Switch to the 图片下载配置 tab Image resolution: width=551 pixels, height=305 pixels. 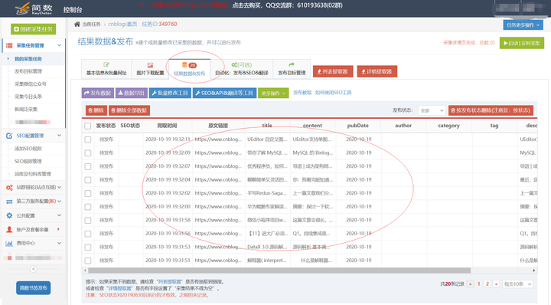point(150,69)
